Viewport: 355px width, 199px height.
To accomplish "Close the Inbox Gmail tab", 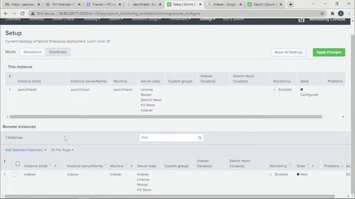I will click(39, 4).
